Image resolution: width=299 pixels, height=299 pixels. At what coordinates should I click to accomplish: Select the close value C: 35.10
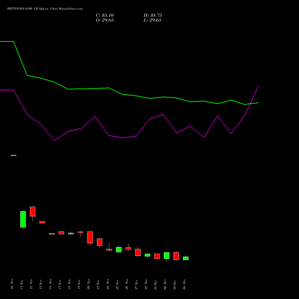tap(105, 16)
